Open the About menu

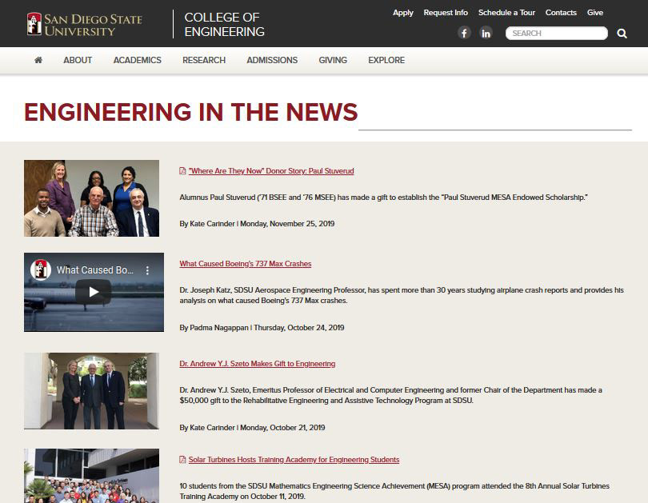click(78, 60)
